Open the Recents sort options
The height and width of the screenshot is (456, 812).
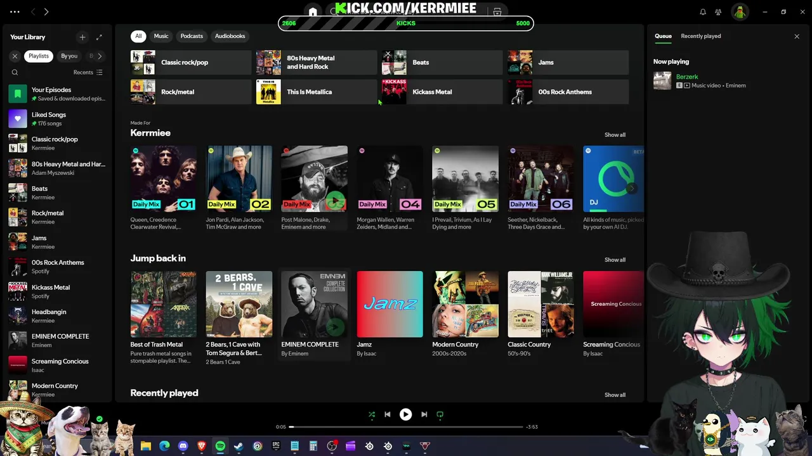coord(88,72)
